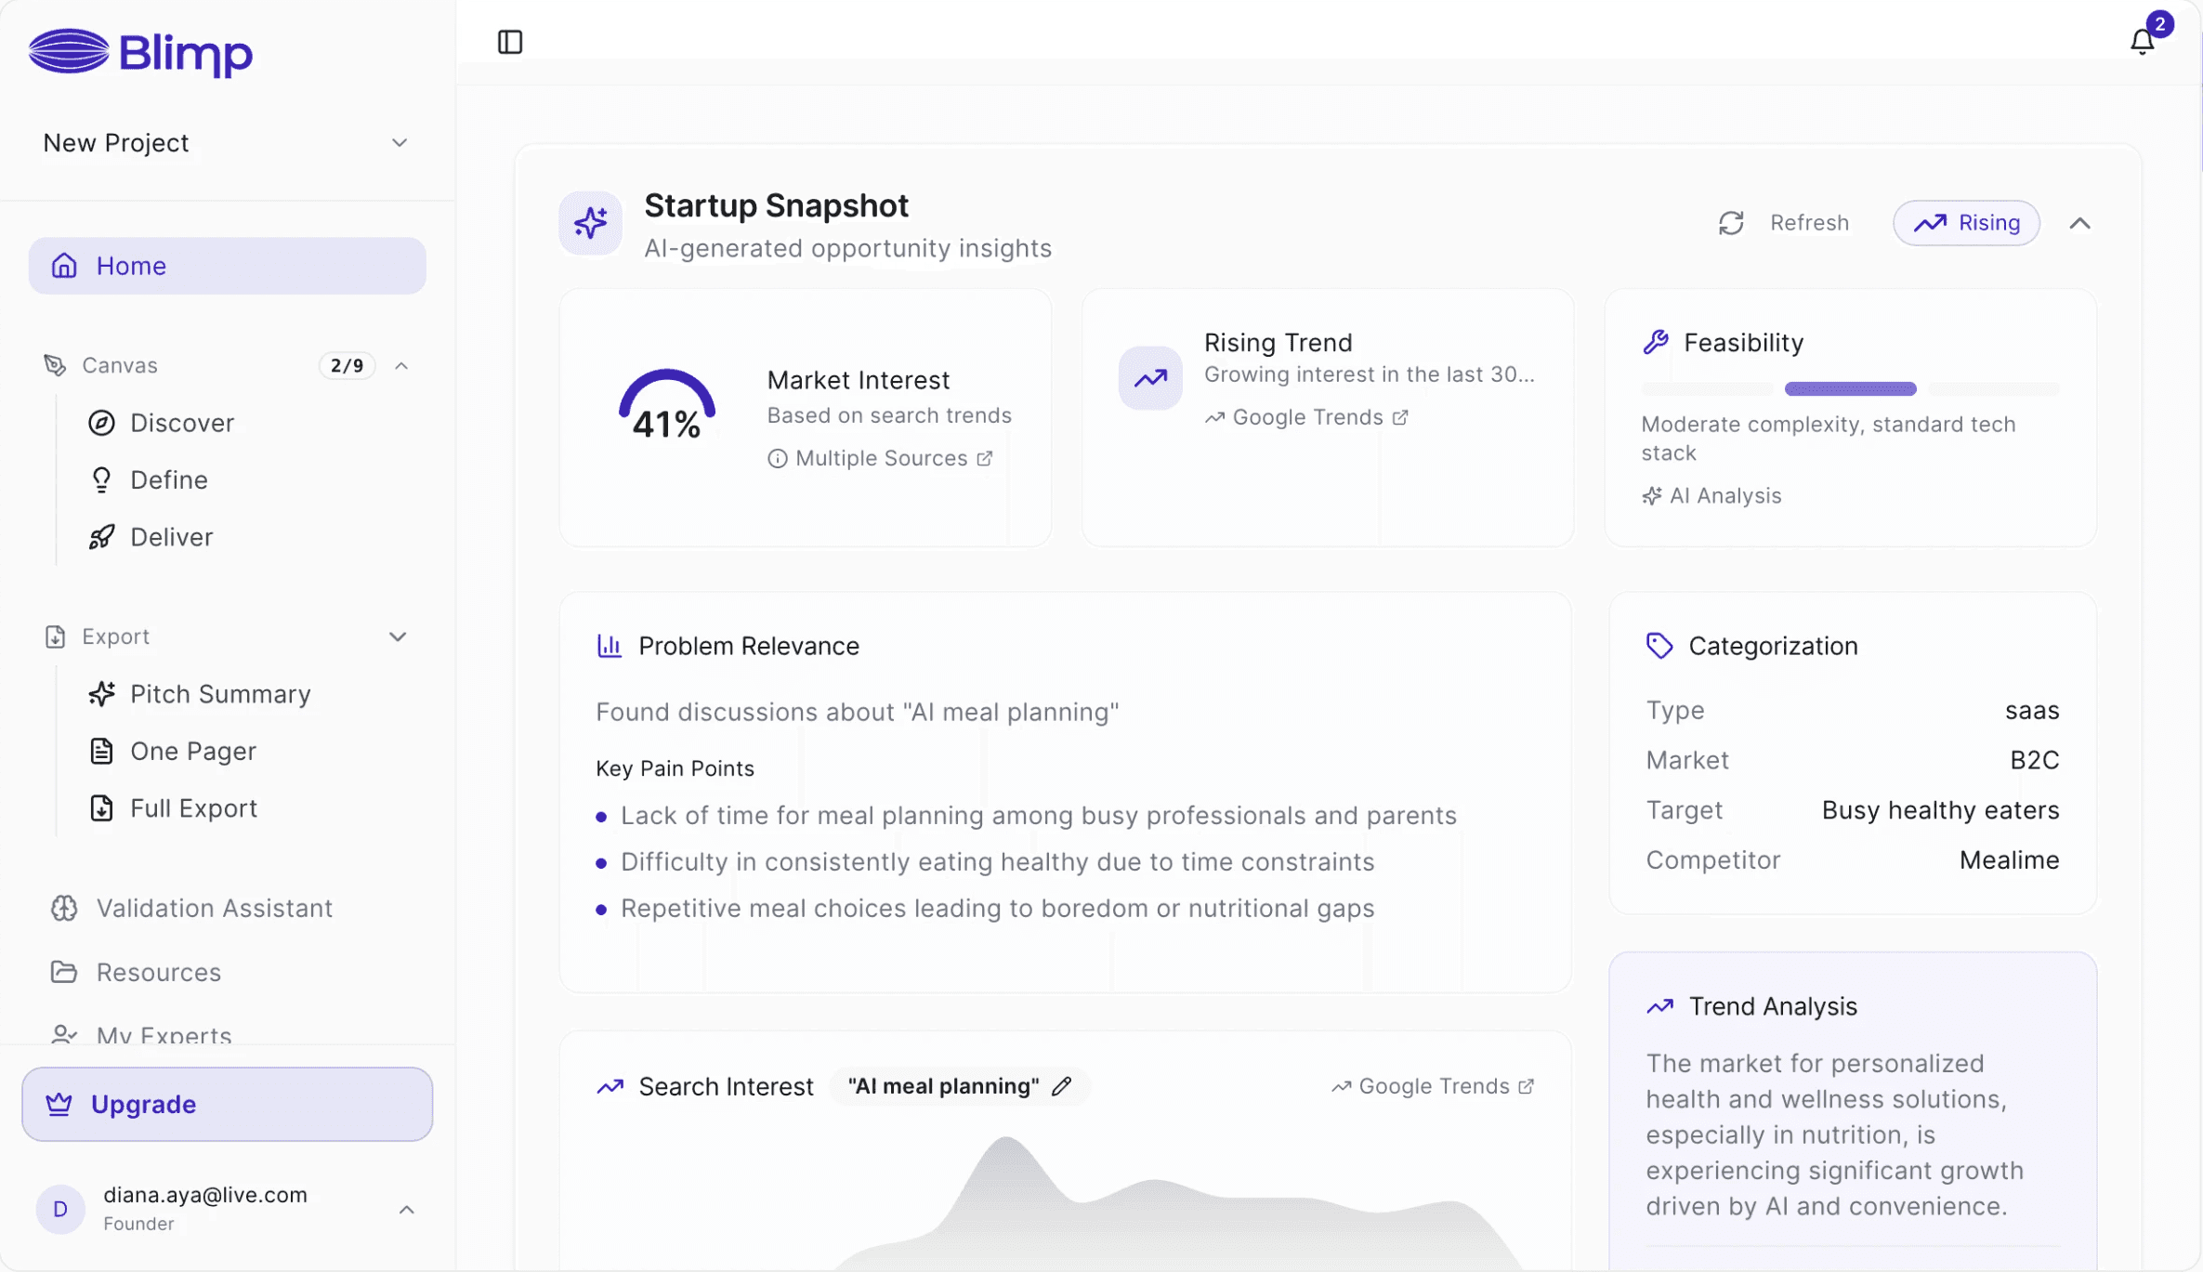Screen dimensions: 2203x1272
Task: Click the Competitor value Mealime
Action: coord(2009,860)
